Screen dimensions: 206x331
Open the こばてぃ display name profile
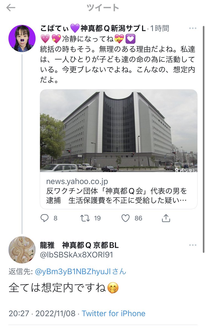(x=93, y=28)
